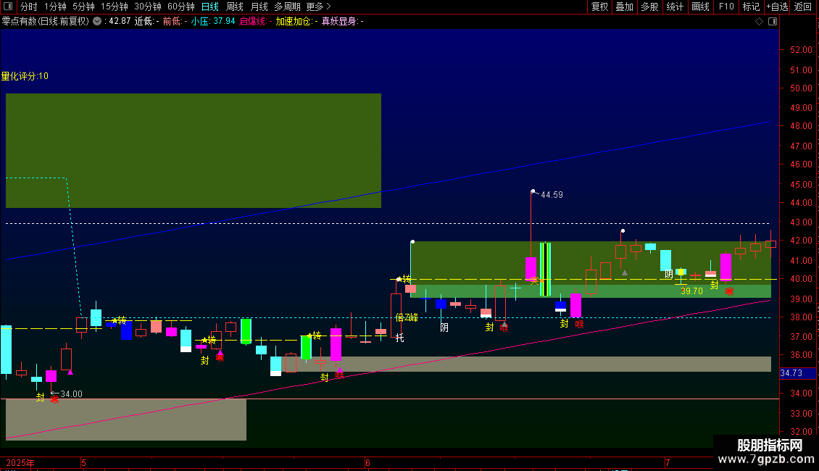Click the 标记 mark button
This screenshot has height=471, width=819.
pos(751,7)
